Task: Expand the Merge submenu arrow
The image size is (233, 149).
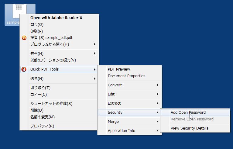Action: pyautogui.click(x=158, y=122)
